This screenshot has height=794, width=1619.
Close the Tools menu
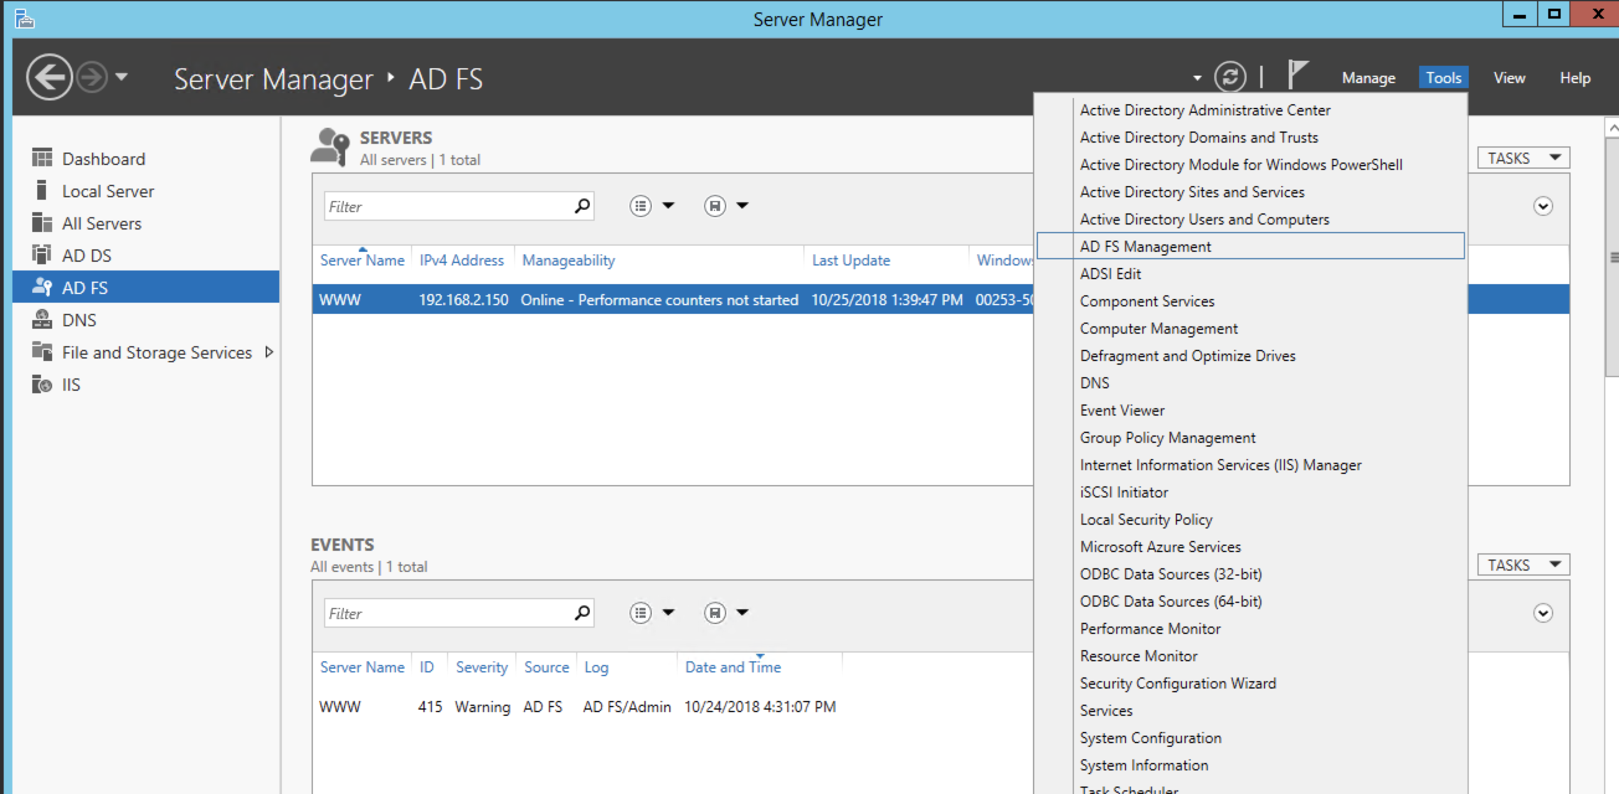1443,78
